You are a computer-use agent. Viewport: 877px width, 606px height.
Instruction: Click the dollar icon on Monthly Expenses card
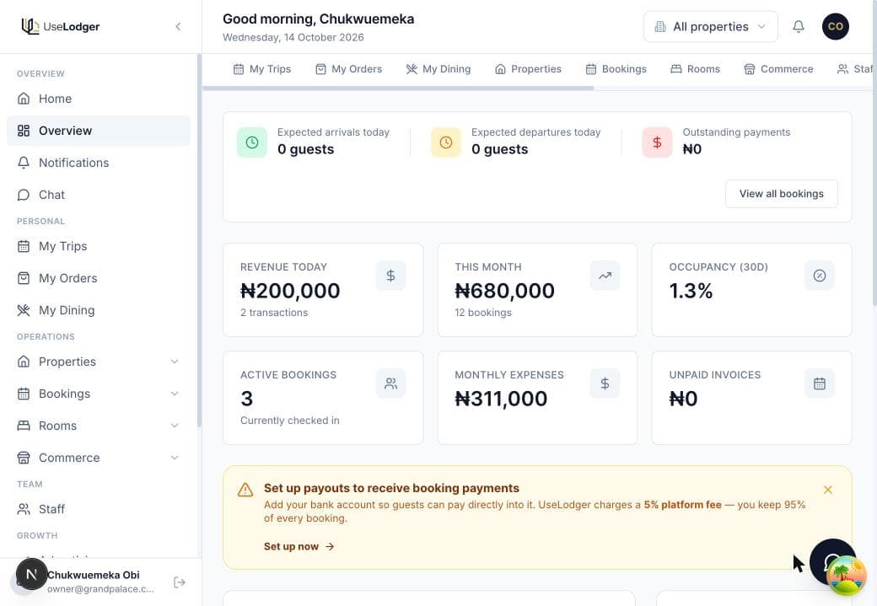pos(605,383)
